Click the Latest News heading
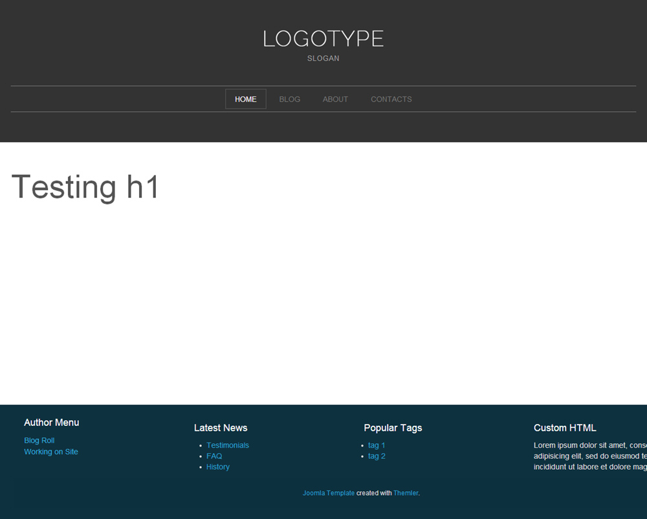The width and height of the screenshot is (647, 519). [221, 428]
